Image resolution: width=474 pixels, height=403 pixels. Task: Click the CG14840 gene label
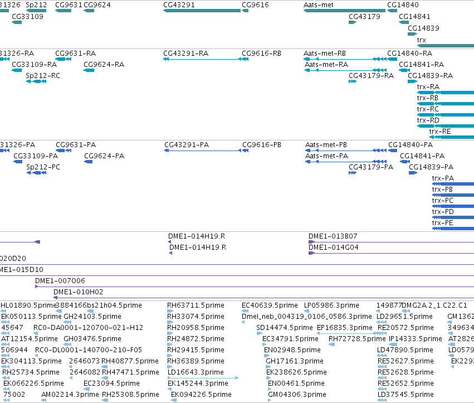pos(403,5)
